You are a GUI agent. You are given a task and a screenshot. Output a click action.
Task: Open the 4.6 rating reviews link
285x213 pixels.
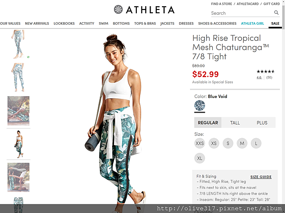click(259, 78)
